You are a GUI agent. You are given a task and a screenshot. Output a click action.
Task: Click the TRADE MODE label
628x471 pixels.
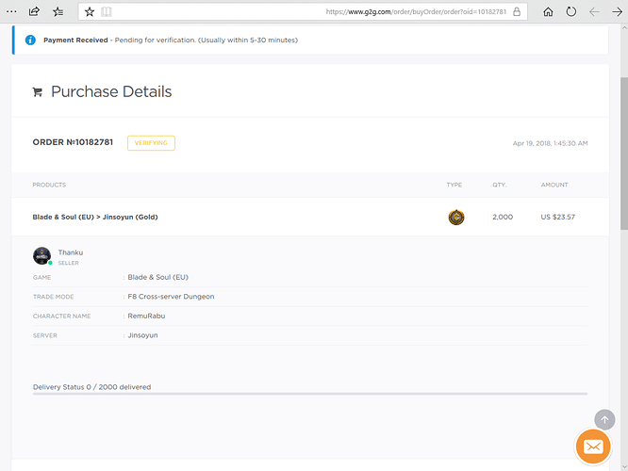[x=53, y=297]
